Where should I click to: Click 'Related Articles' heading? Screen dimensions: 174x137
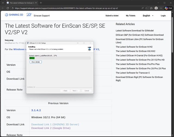click(x=125, y=24)
